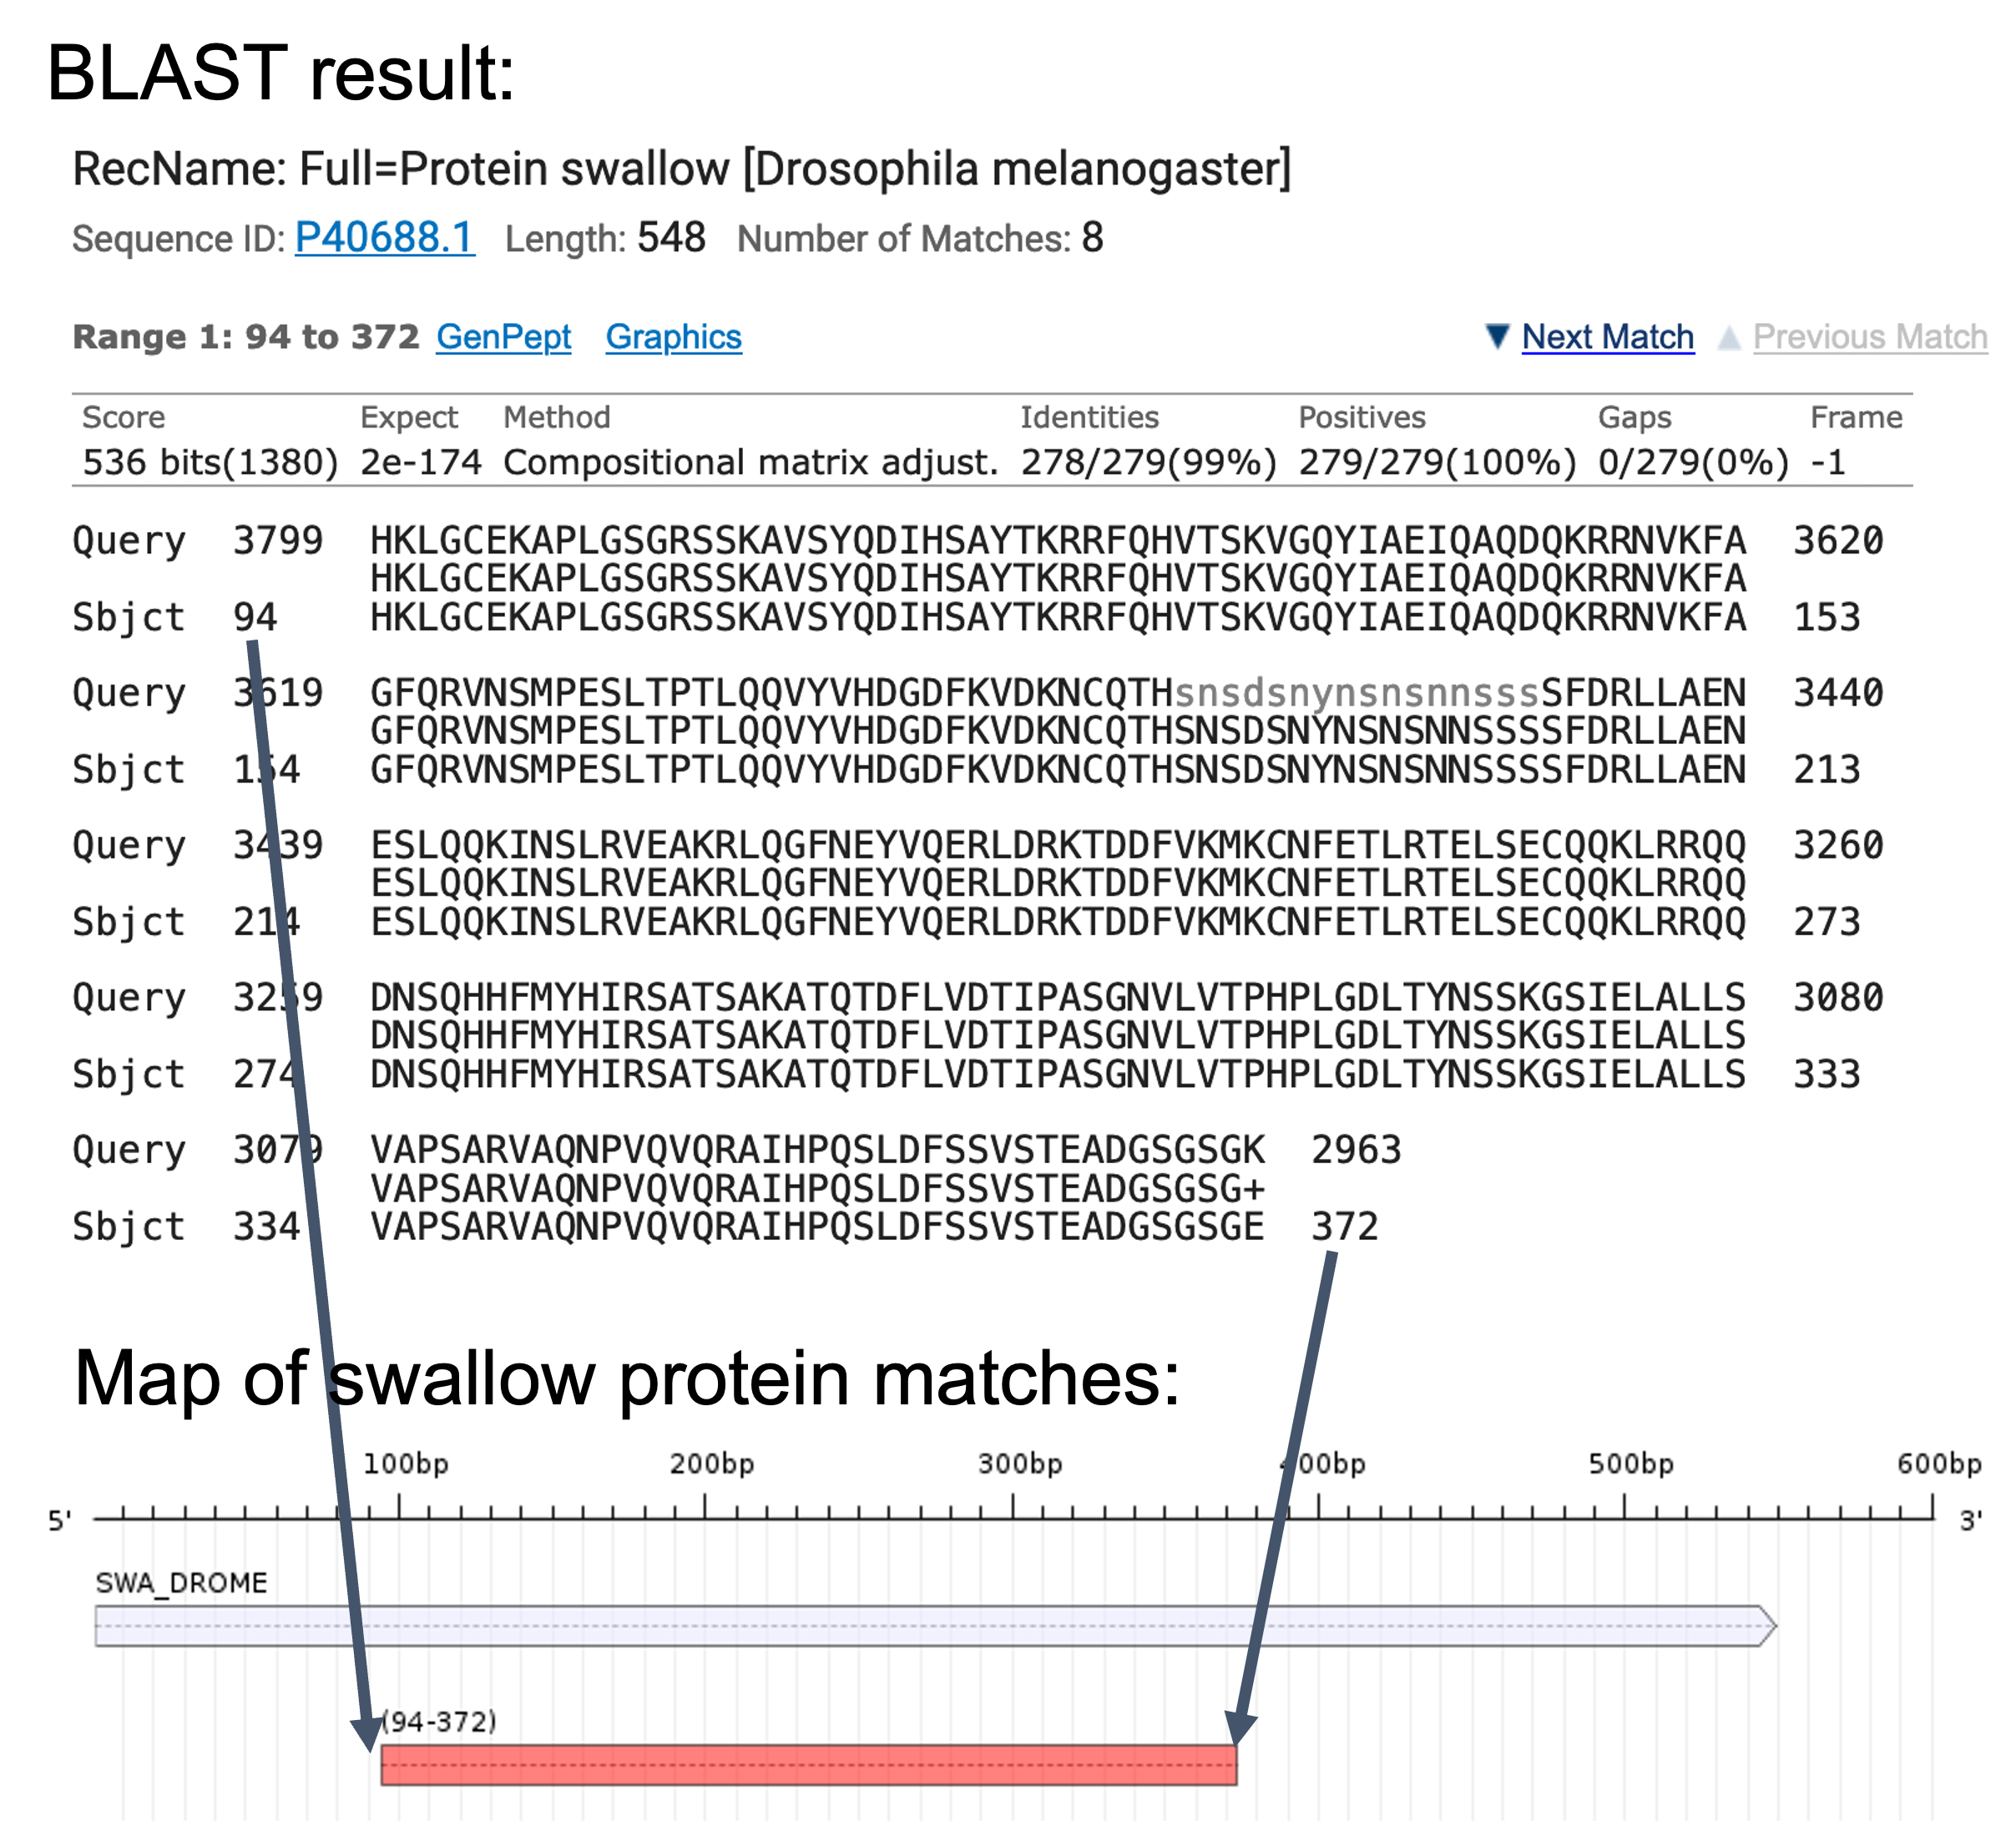
Task: Click the Expect value 2e-174
Action: tap(420, 462)
